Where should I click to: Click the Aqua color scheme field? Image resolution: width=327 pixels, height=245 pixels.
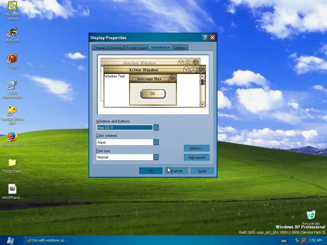click(125, 142)
